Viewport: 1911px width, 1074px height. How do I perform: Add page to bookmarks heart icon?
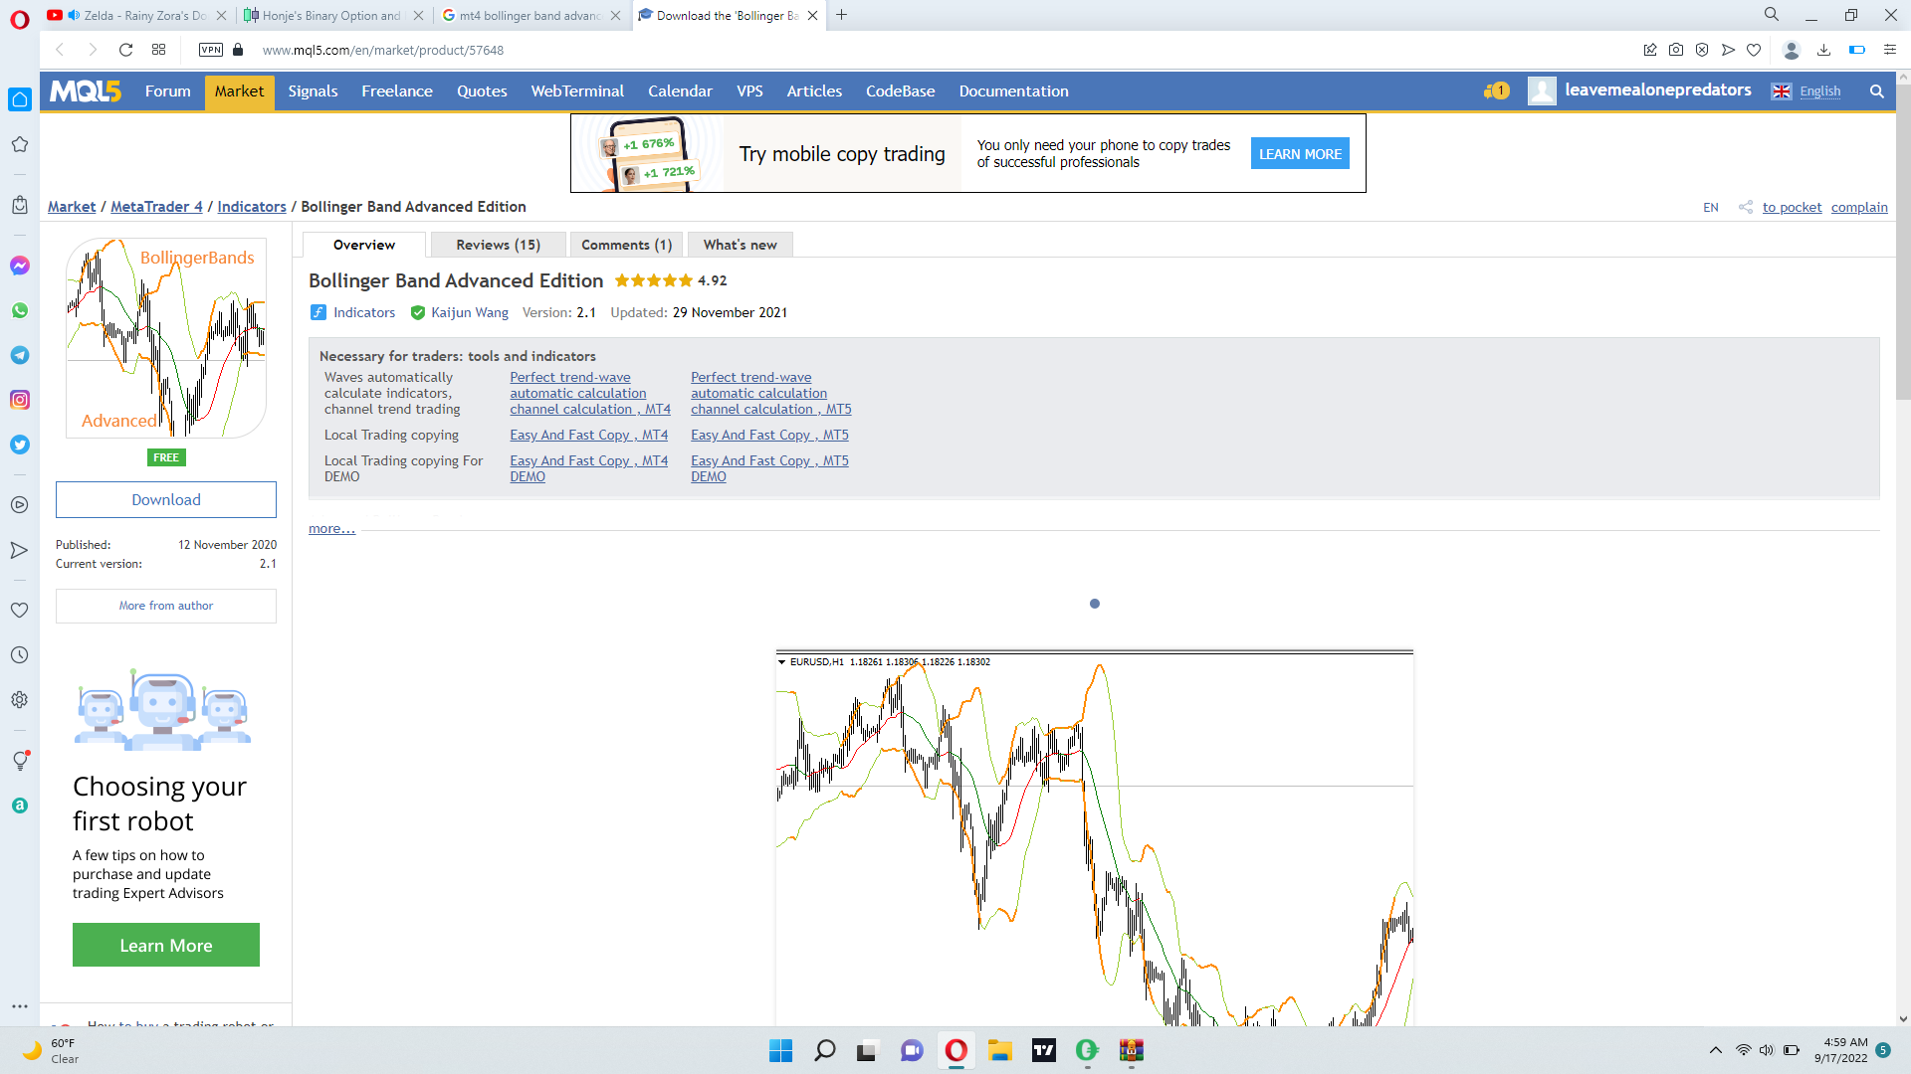(1754, 50)
